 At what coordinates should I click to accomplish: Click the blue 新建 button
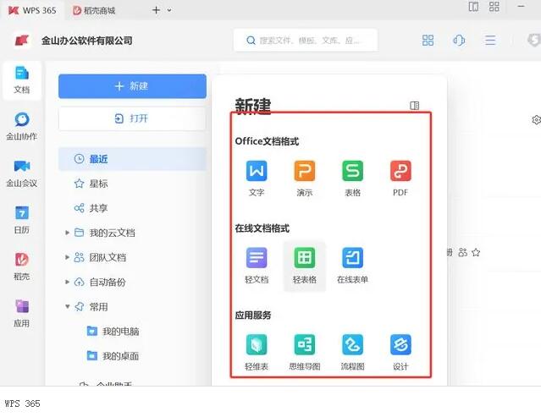(x=132, y=86)
